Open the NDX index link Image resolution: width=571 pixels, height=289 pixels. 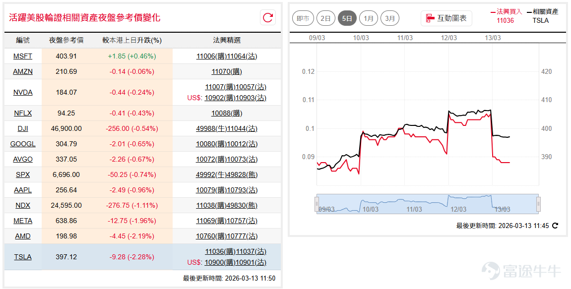click(x=23, y=205)
